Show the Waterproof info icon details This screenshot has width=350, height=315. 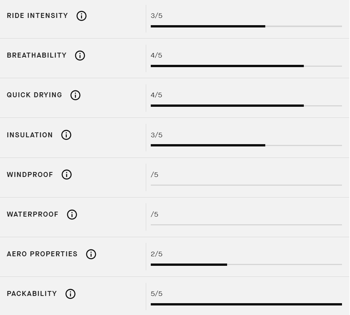(x=72, y=214)
